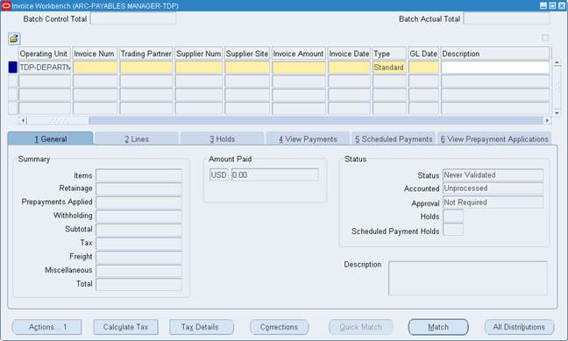Select the first row's record indicator
The width and height of the screenshot is (568, 341).
click(x=12, y=67)
